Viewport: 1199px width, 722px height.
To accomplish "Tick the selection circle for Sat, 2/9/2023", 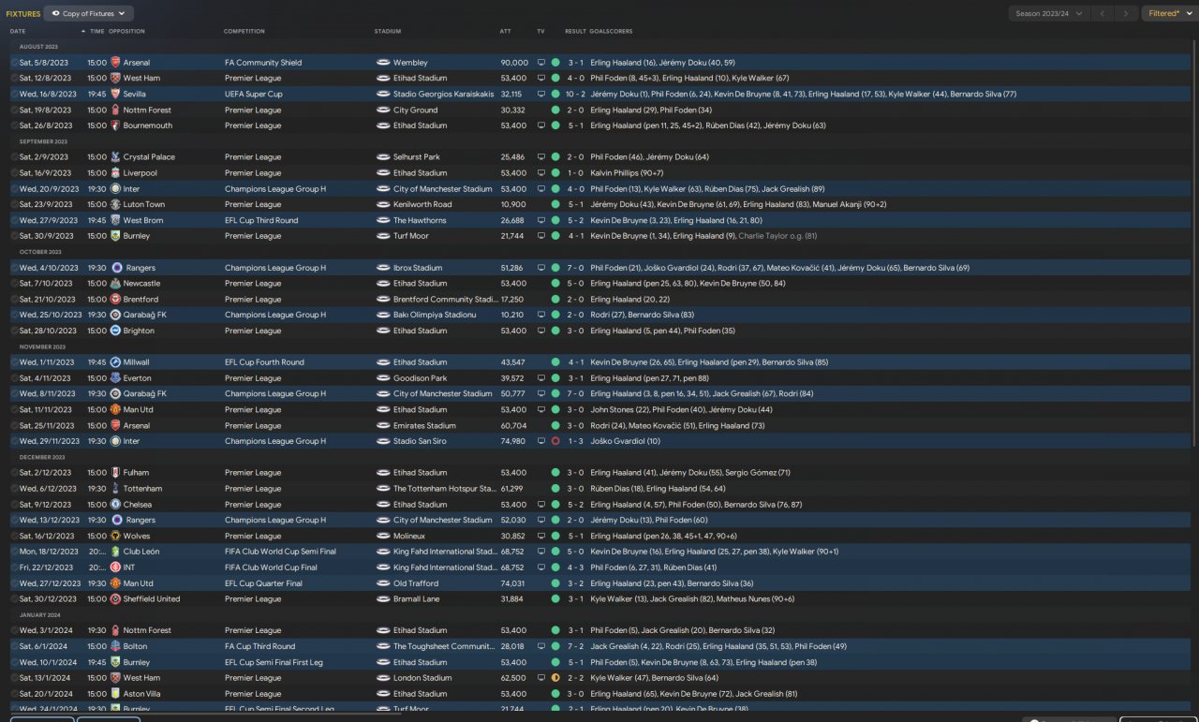I will click(14, 157).
